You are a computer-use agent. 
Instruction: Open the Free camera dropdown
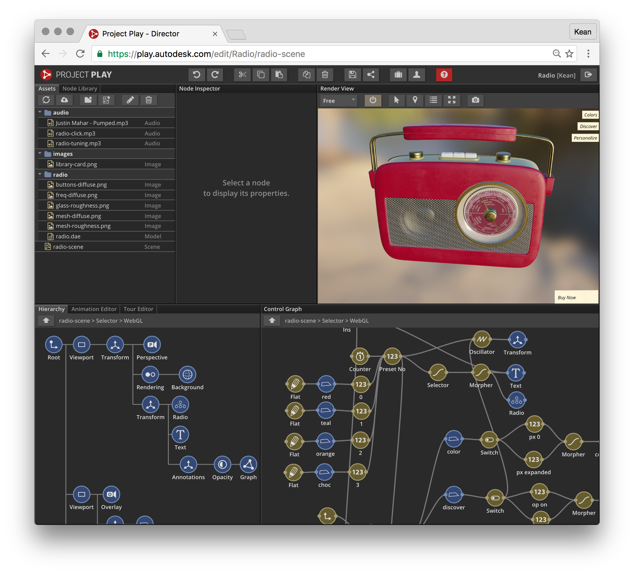tap(338, 101)
